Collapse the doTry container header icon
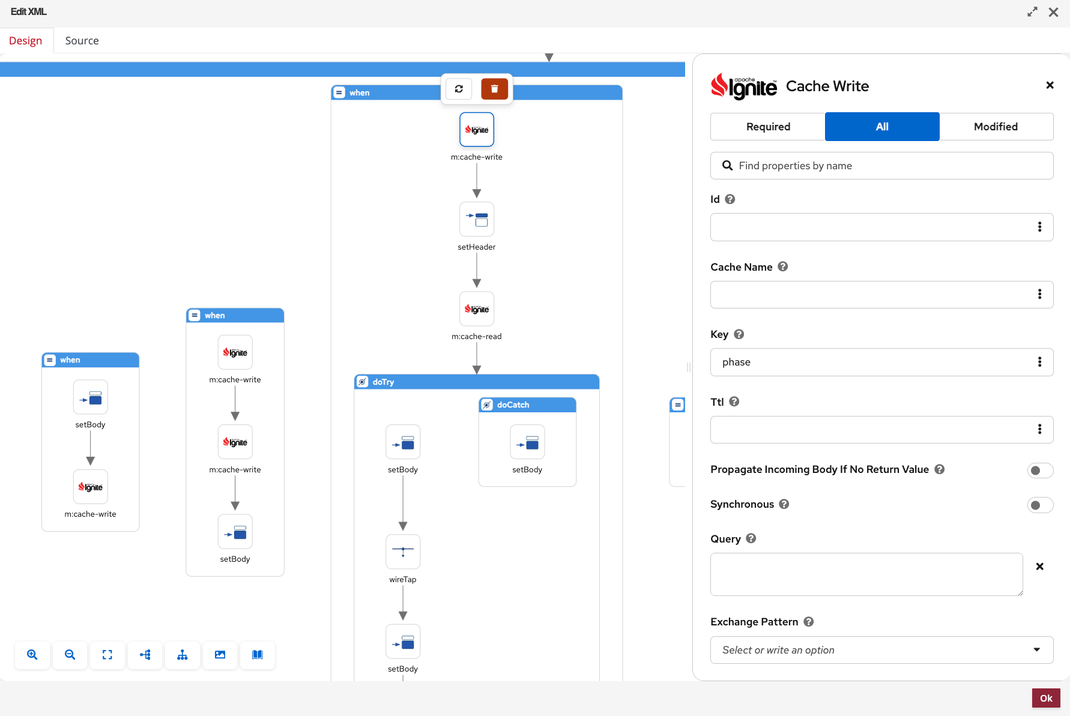The image size is (1070, 716). [x=362, y=382]
